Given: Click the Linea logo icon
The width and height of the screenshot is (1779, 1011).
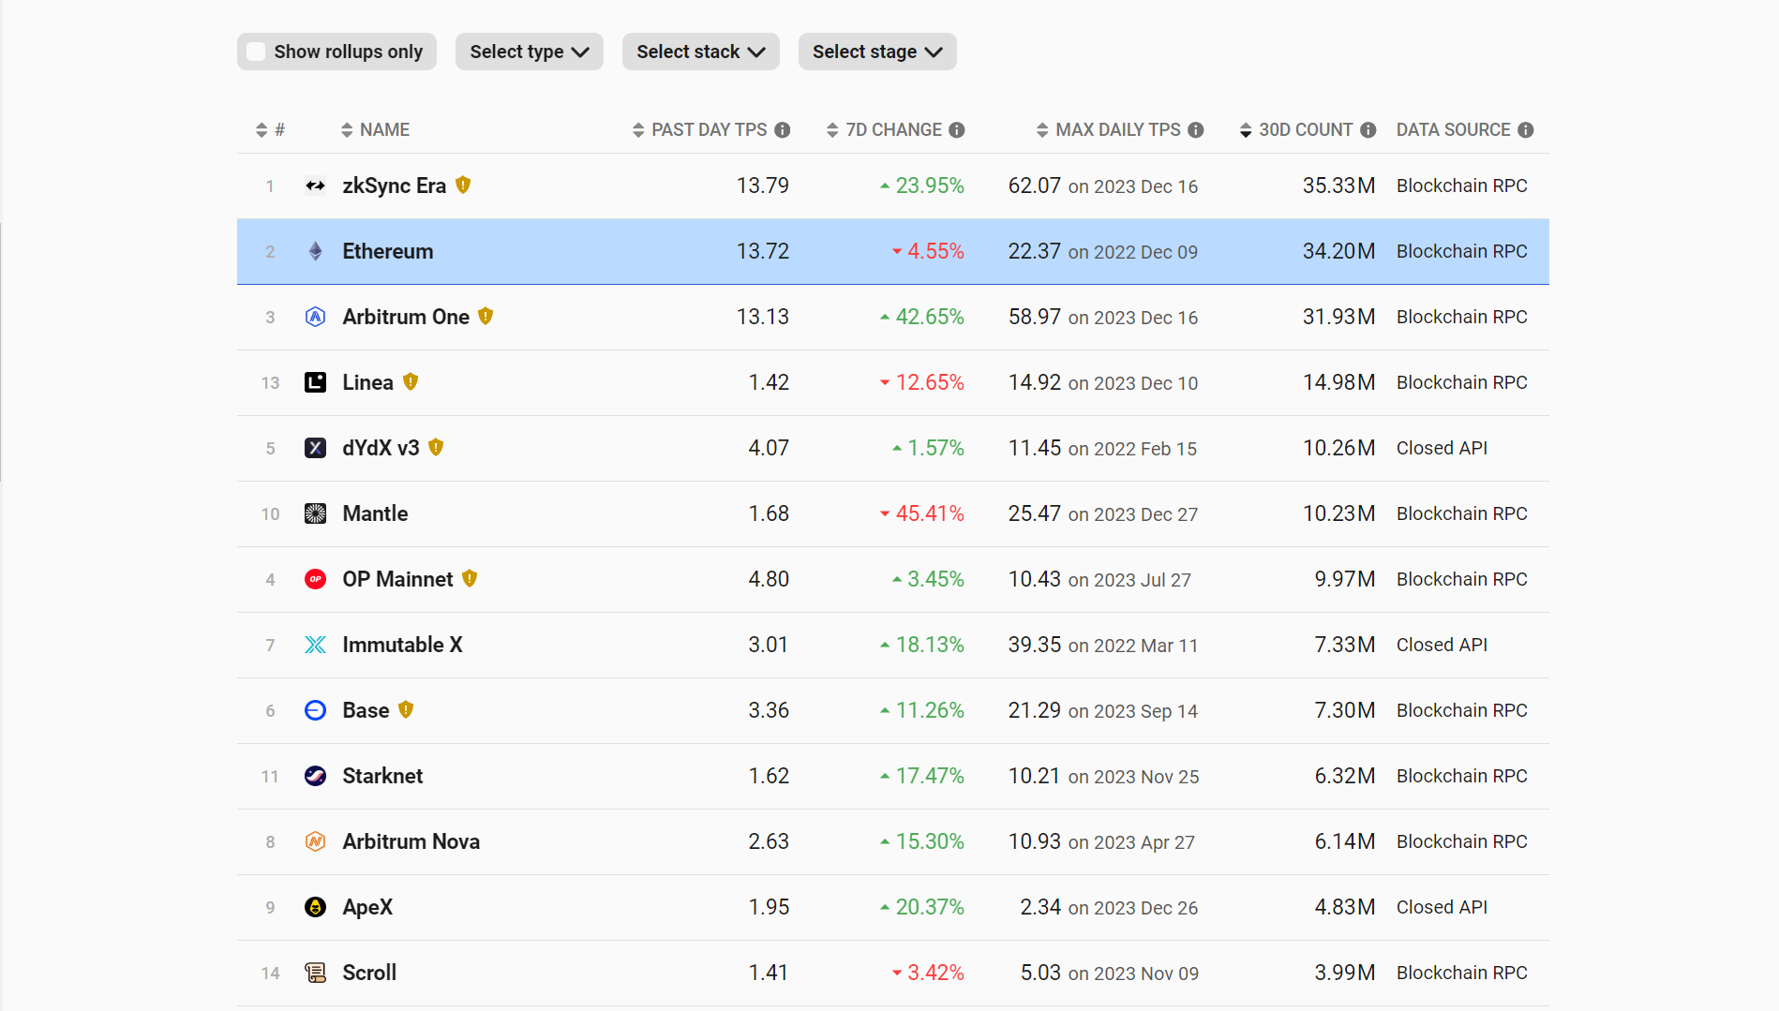Looking at the screenshot, I should [x=316, y=382].
